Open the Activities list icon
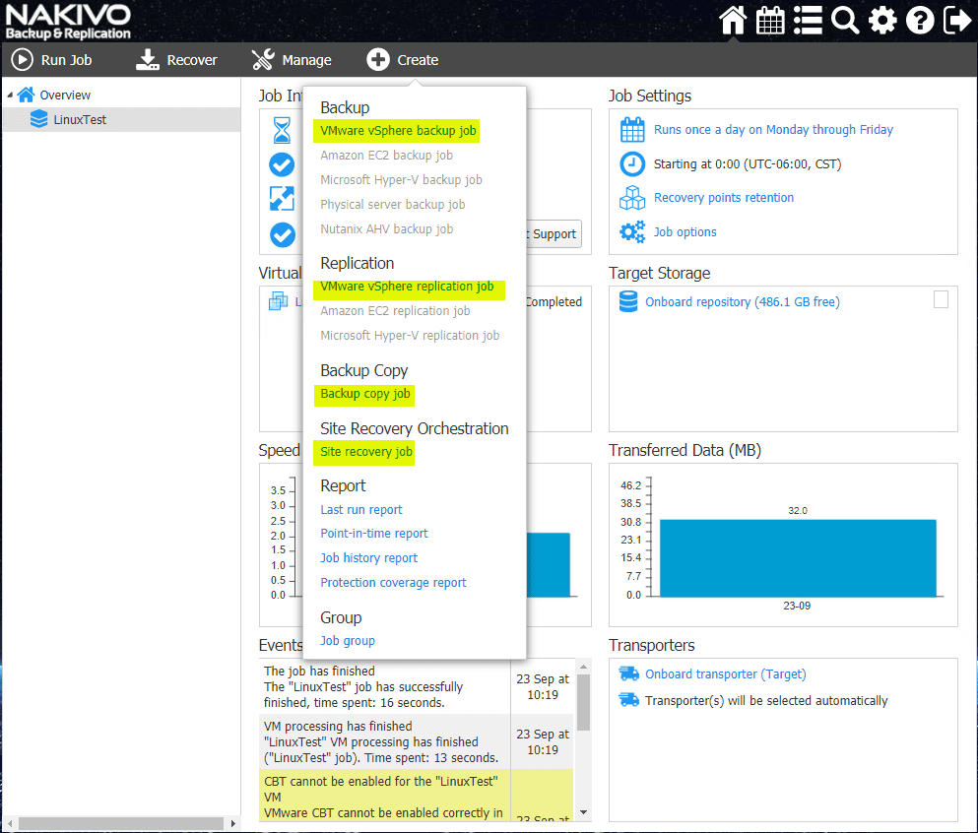Screen dimensions: 978x833 click(x=808, y=21)
